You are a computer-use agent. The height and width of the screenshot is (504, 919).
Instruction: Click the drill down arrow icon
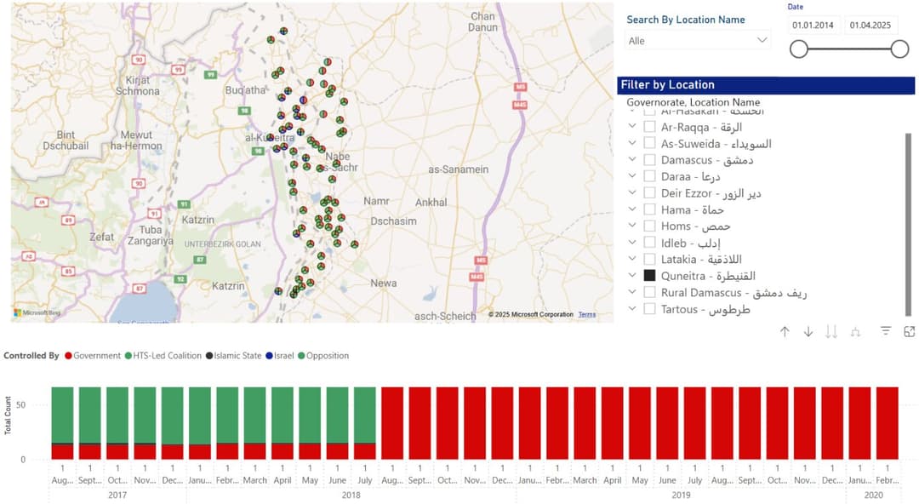coord(808,331)
